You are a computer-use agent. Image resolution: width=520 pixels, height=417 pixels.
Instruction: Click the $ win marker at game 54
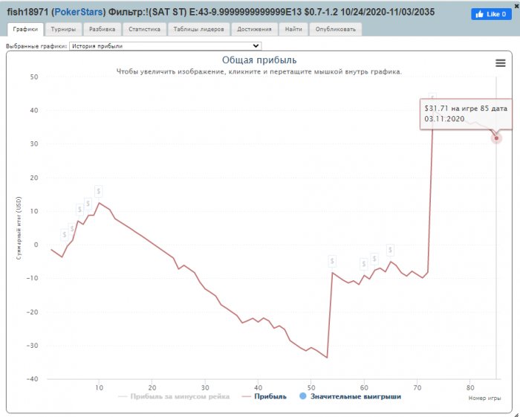pos(332,261)
